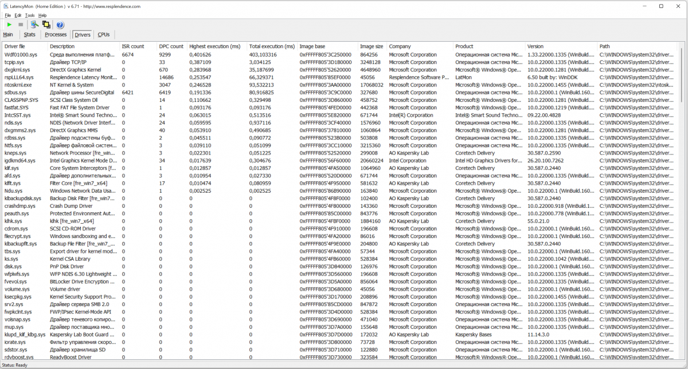This screenshot has height=369, width=688.
Task: Select the fastfat.sys driver row
Action: (340, 108)
